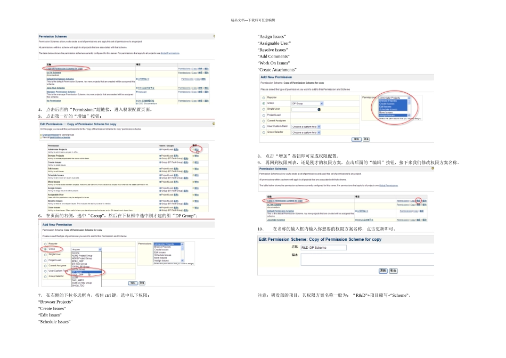The width and height of the screenshot is (506, 358).
Task: Select Reporter radio in form above step 8
Action: pos(264,98)
